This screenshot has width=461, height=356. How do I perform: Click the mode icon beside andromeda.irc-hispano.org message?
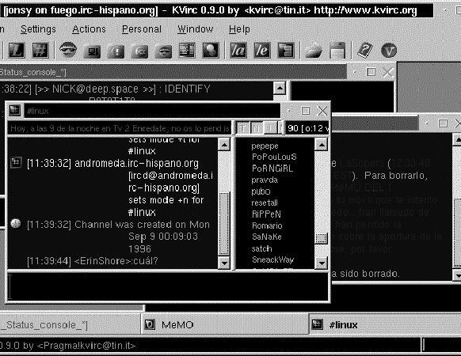[x=16, y=163]
